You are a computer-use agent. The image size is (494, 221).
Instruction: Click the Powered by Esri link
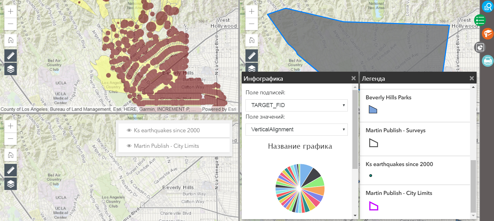219,109
